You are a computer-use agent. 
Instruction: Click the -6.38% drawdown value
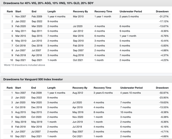coord(164,117)
